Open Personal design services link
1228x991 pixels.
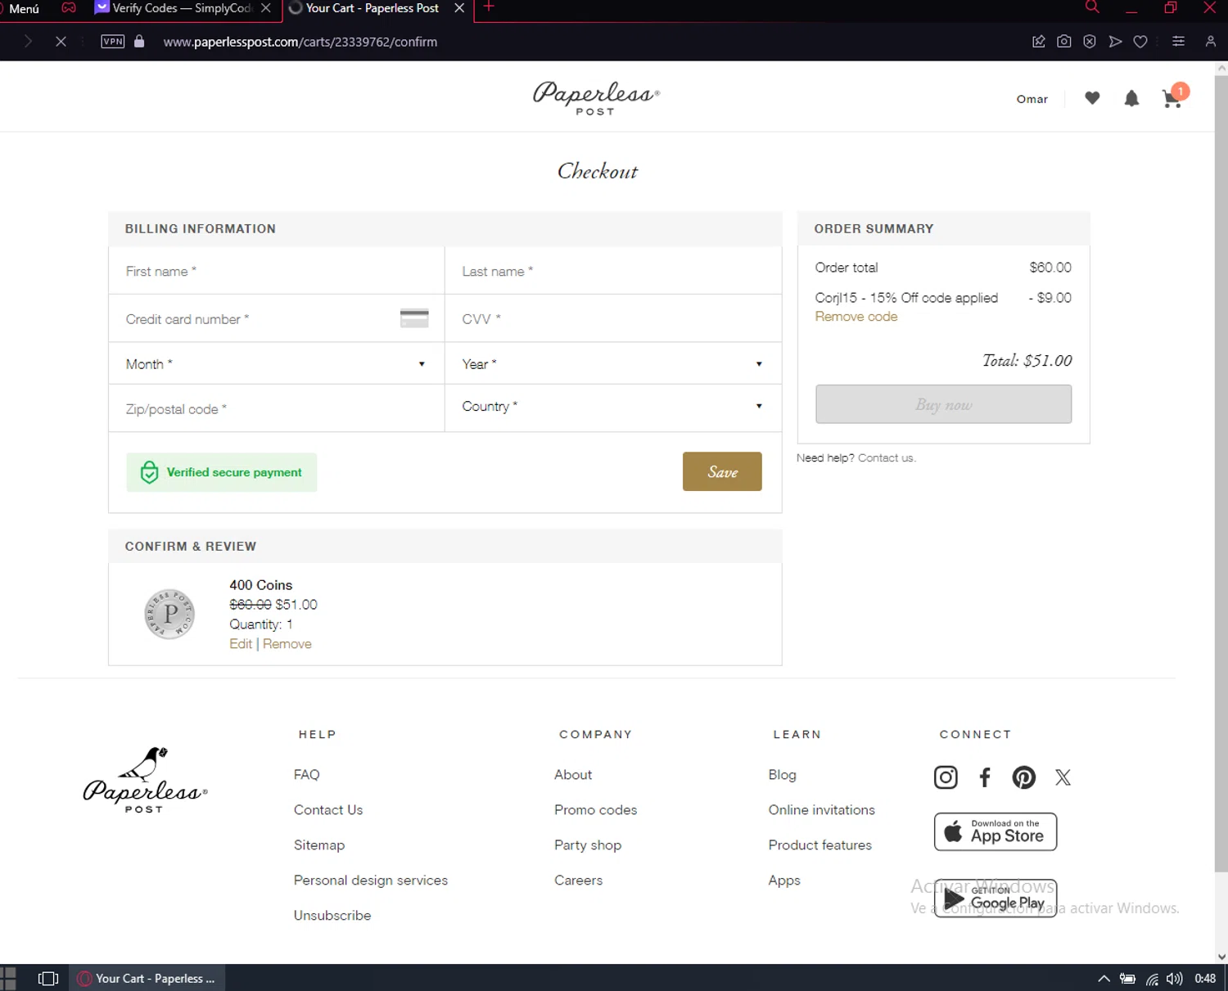pos(371,880)
